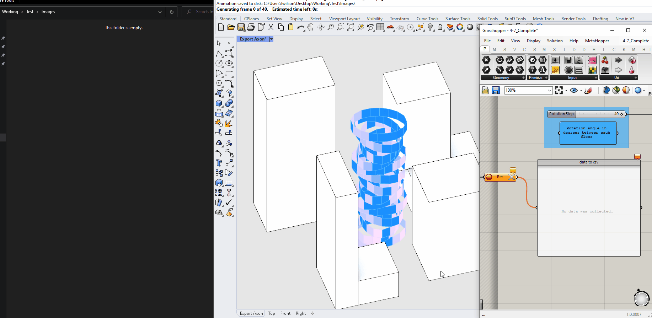Expand the eye named views dropdown arrow
This screenshot has height=318, width=652.
(581, 90)
